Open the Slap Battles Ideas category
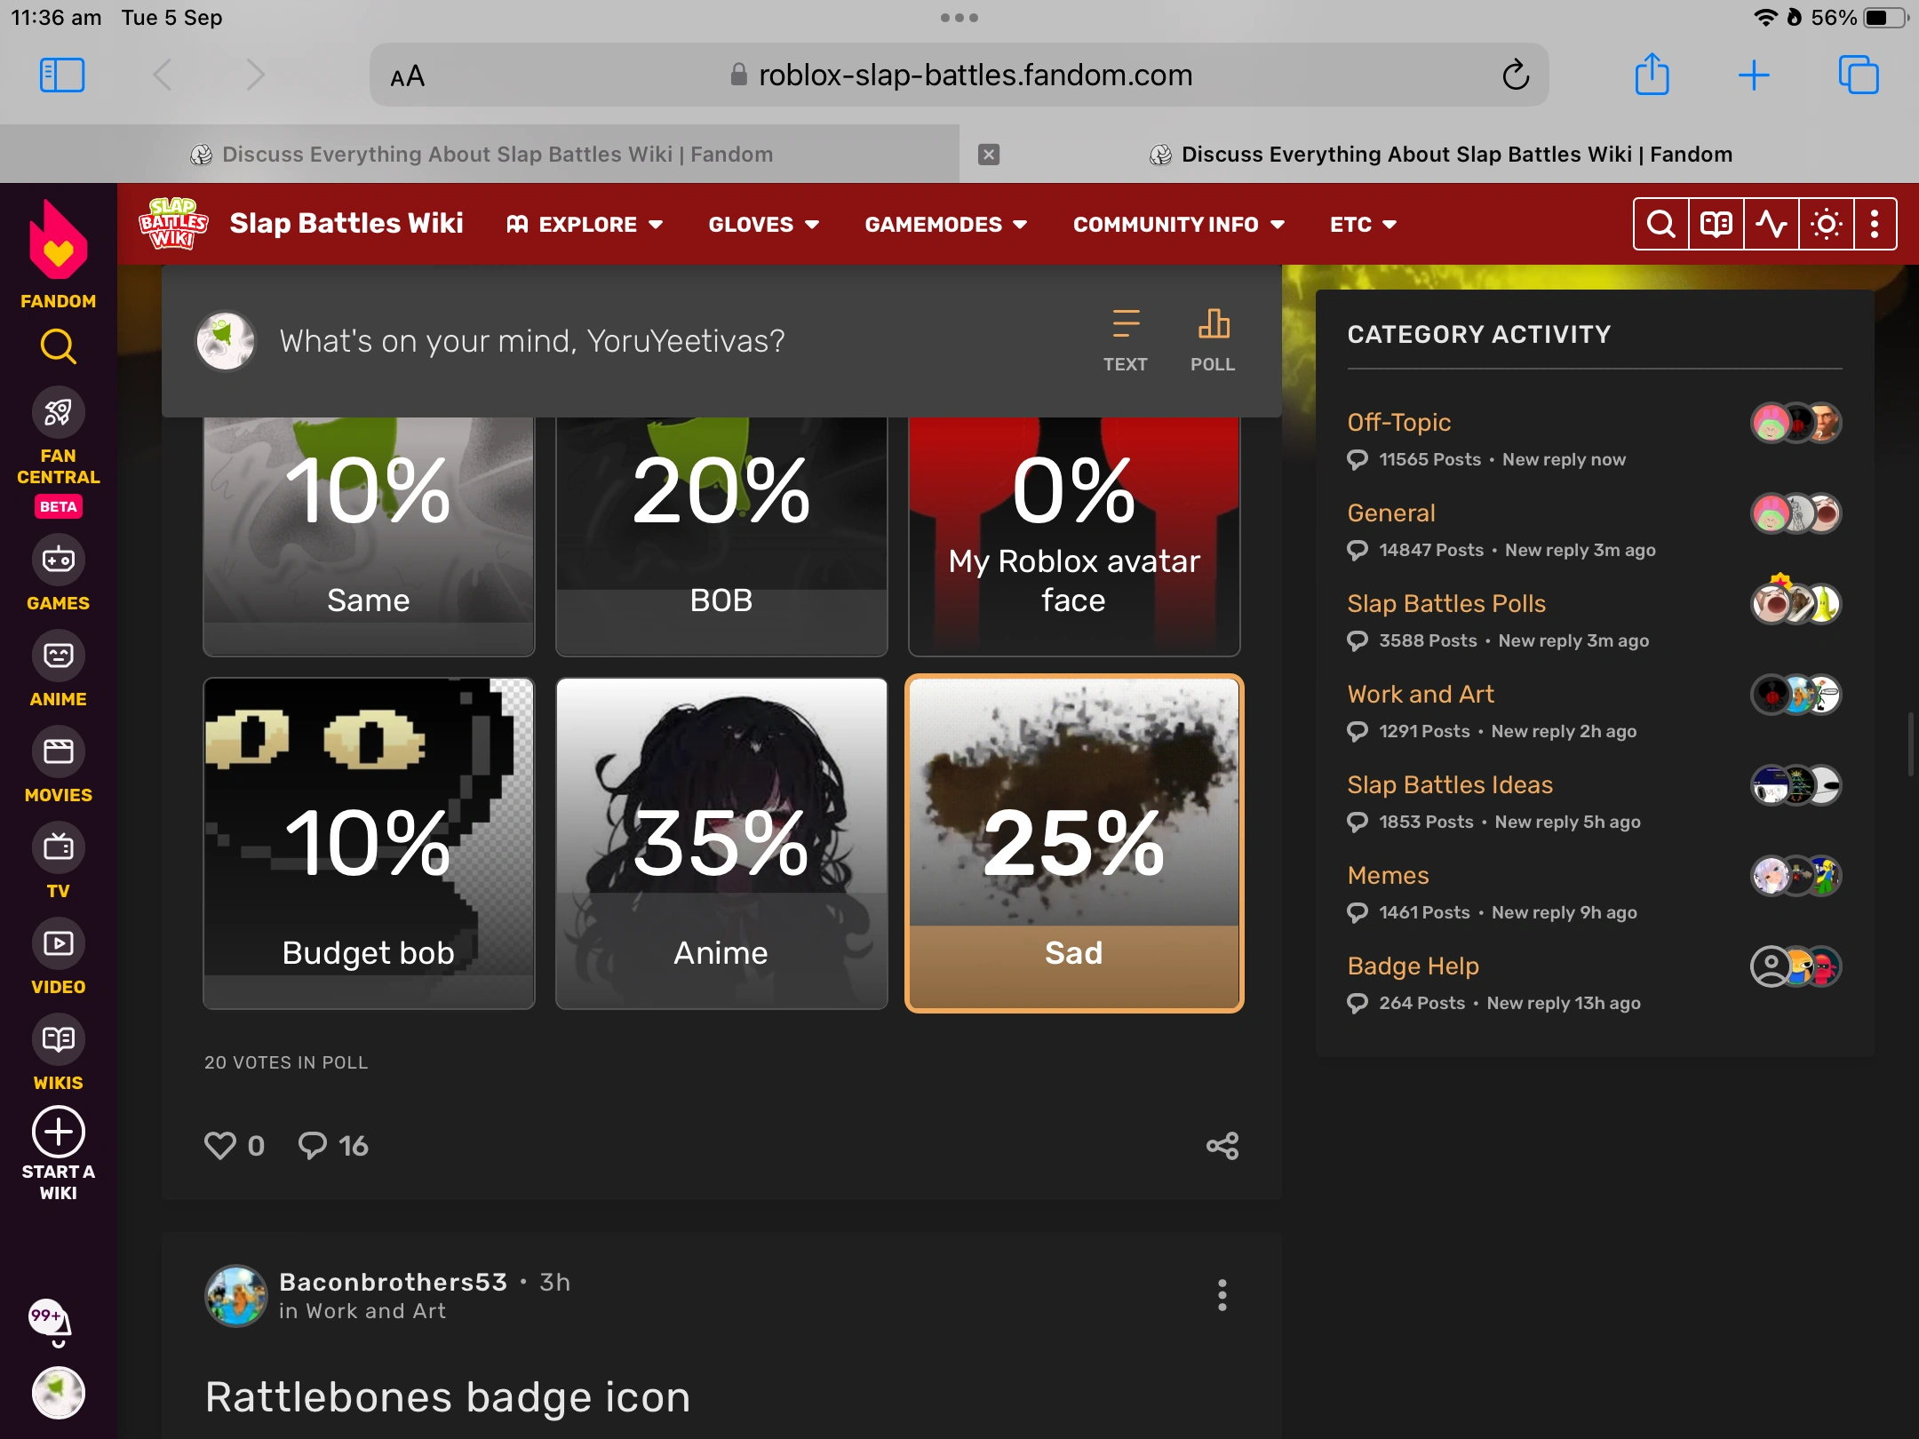 pyautogui.click(x=1449, y=784)
